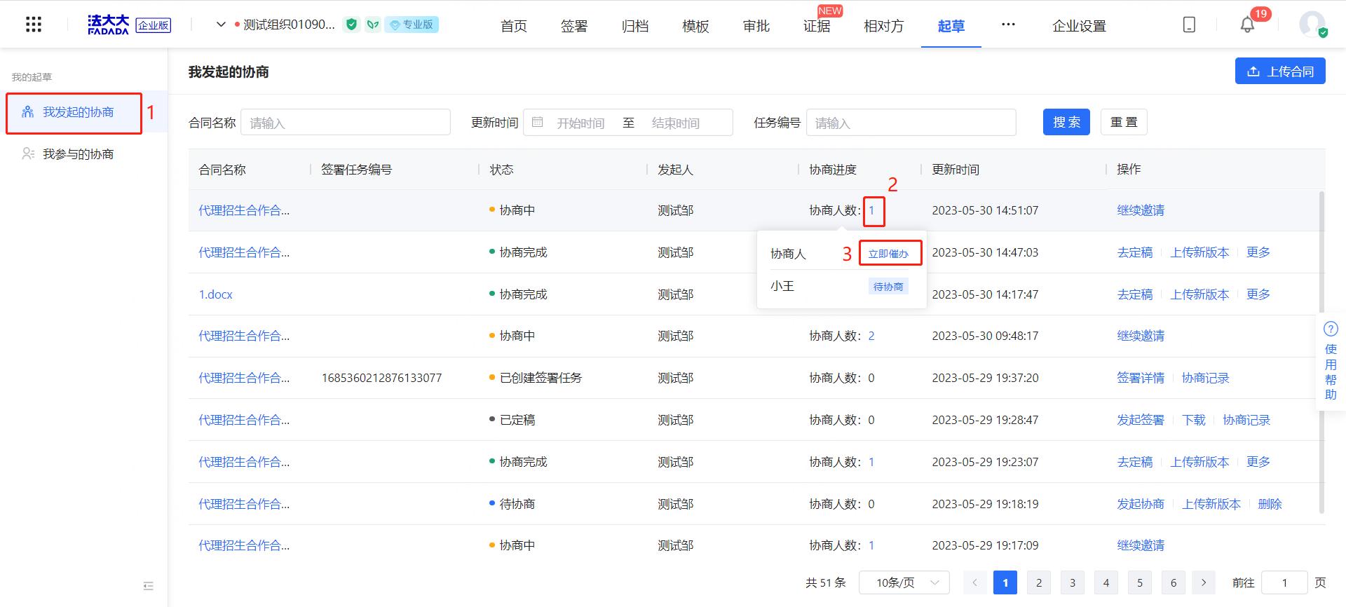The height and width of the screenshot is (607, 1346).
Task: Open the 10条/页 page size dropdown
Action: click(x=904, y=582)
